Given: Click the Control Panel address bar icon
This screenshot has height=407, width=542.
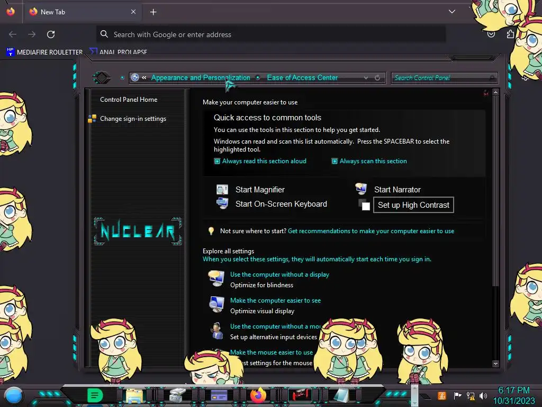Looking at the screenshot, I should coord(135,77).
